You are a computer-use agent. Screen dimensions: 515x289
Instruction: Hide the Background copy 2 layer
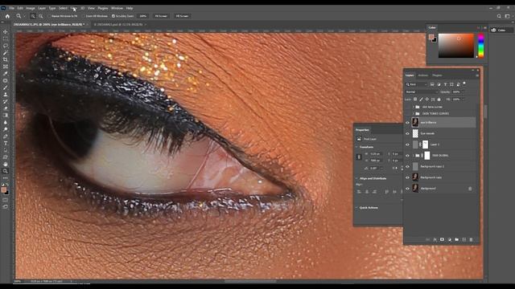(x=407, y=166)
